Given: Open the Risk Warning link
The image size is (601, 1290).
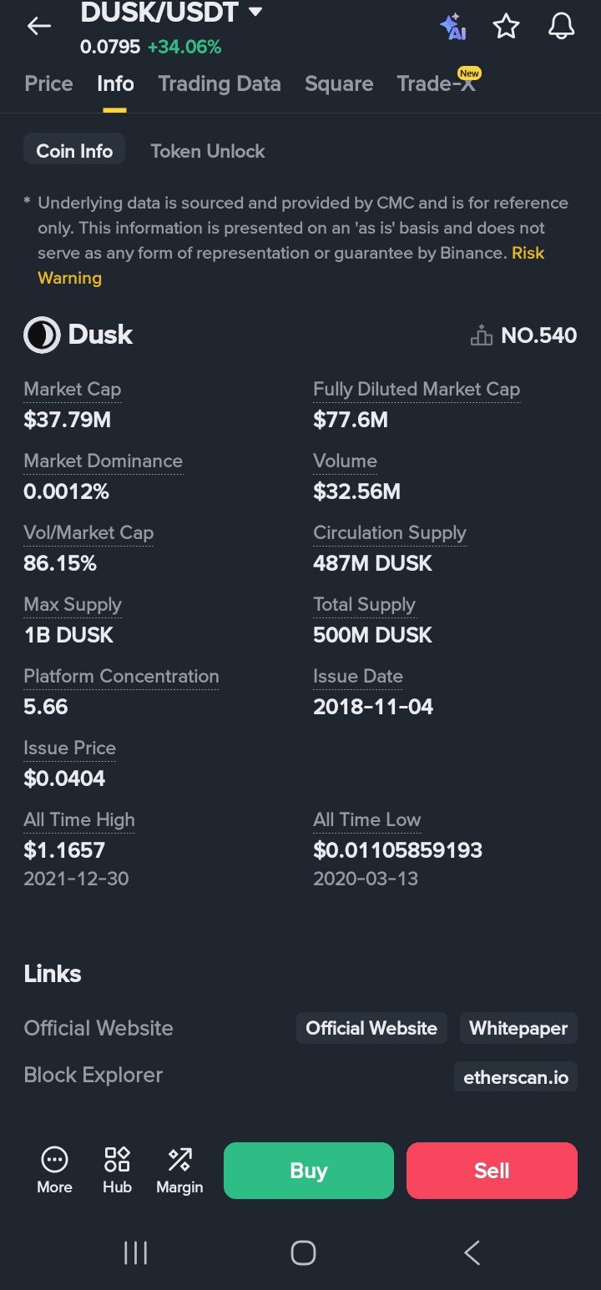Looking at the screenshot, I should pos(69,278).
